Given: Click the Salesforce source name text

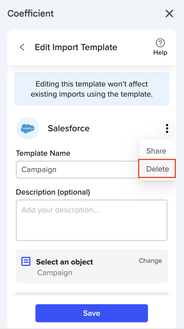Looking at the screenshot, I should (x=69, y=128).
